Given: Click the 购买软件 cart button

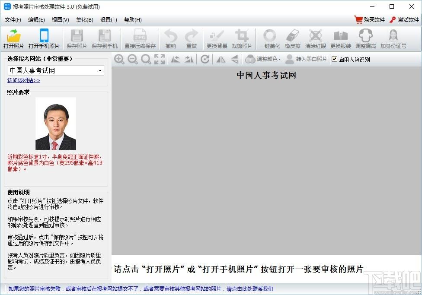Looking at the screenshot, I should 370,19.
